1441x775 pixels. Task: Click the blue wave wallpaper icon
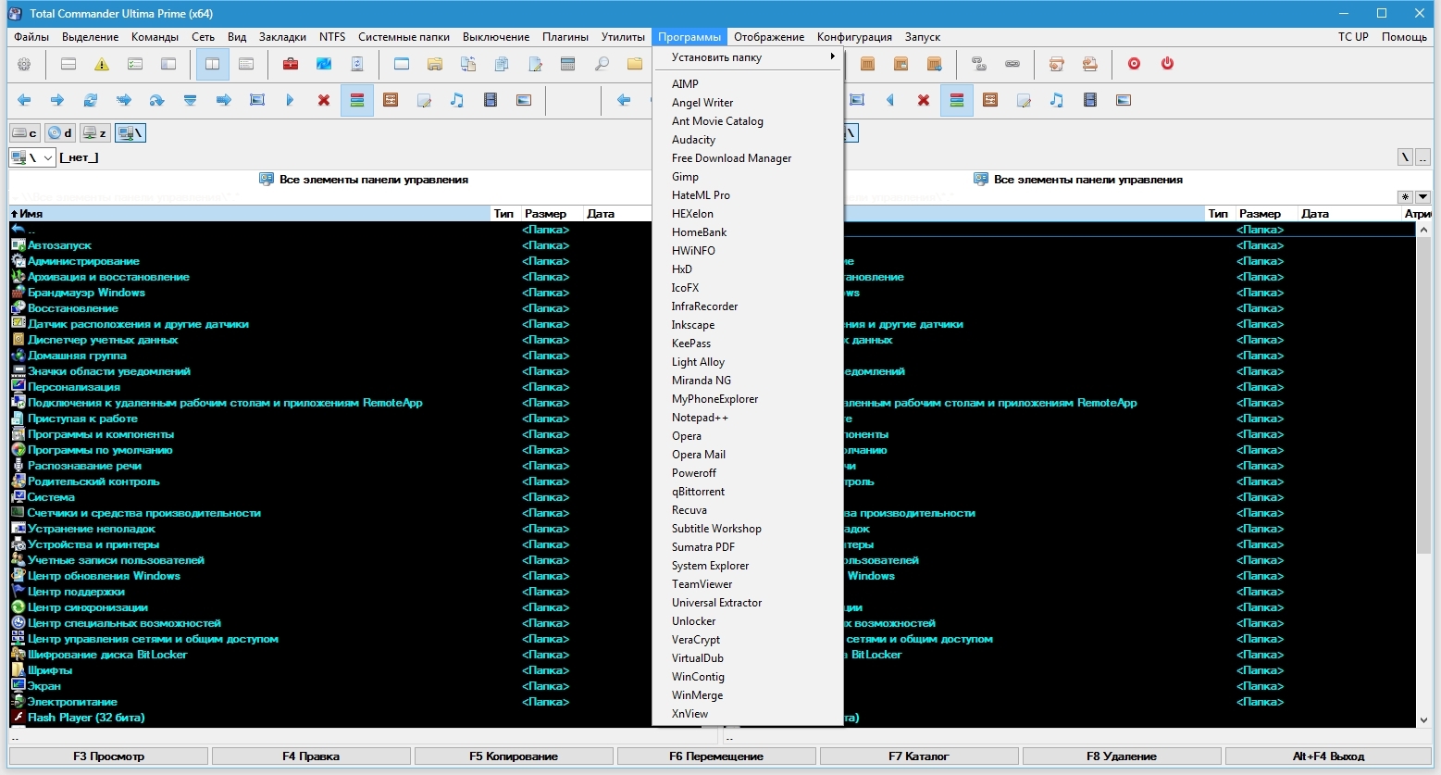(x=324, y=64)
